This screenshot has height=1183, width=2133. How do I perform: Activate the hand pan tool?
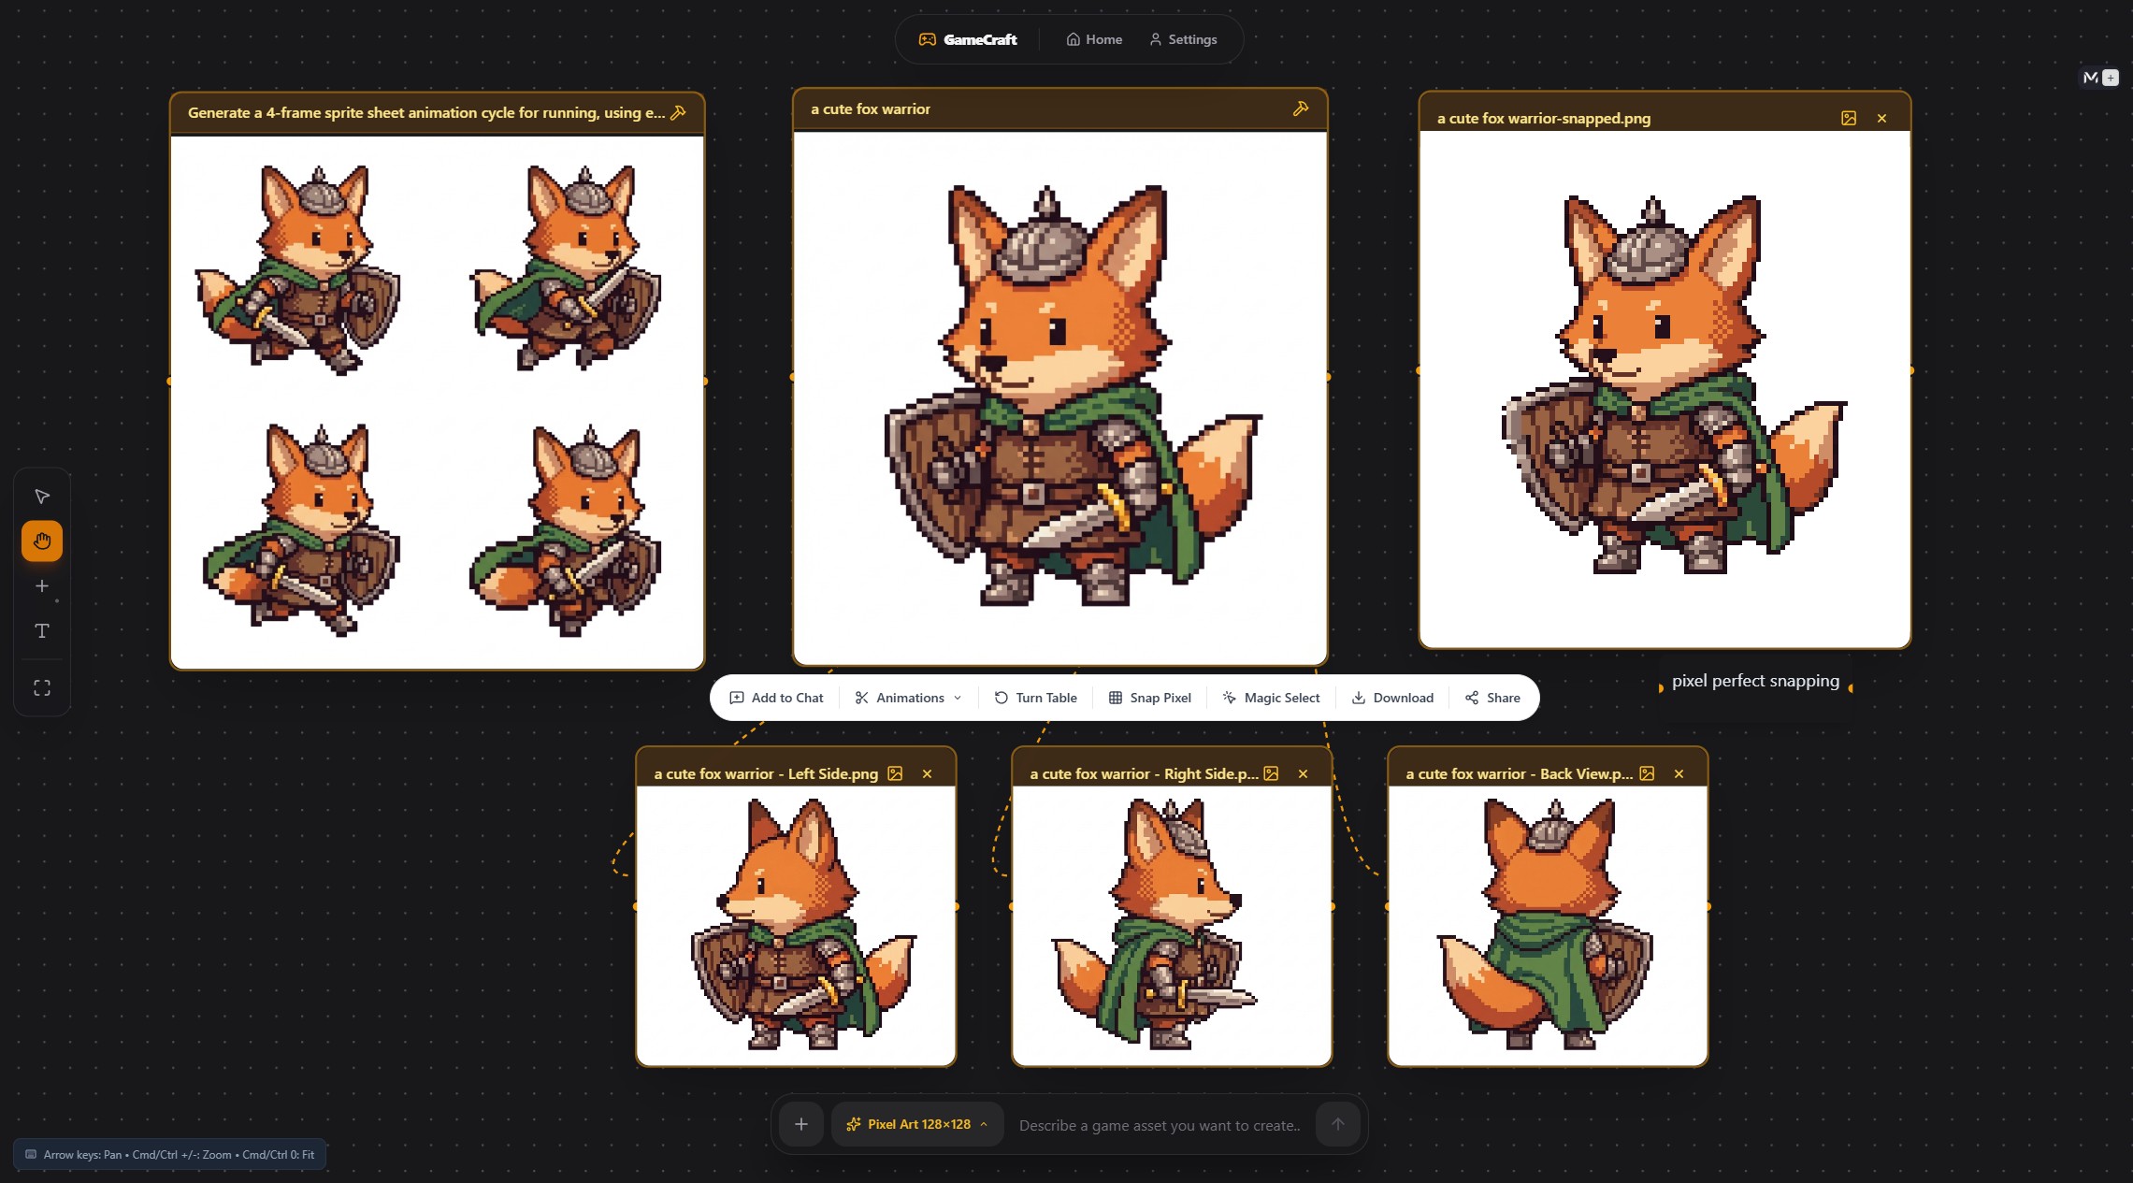[x=42, y=541]
